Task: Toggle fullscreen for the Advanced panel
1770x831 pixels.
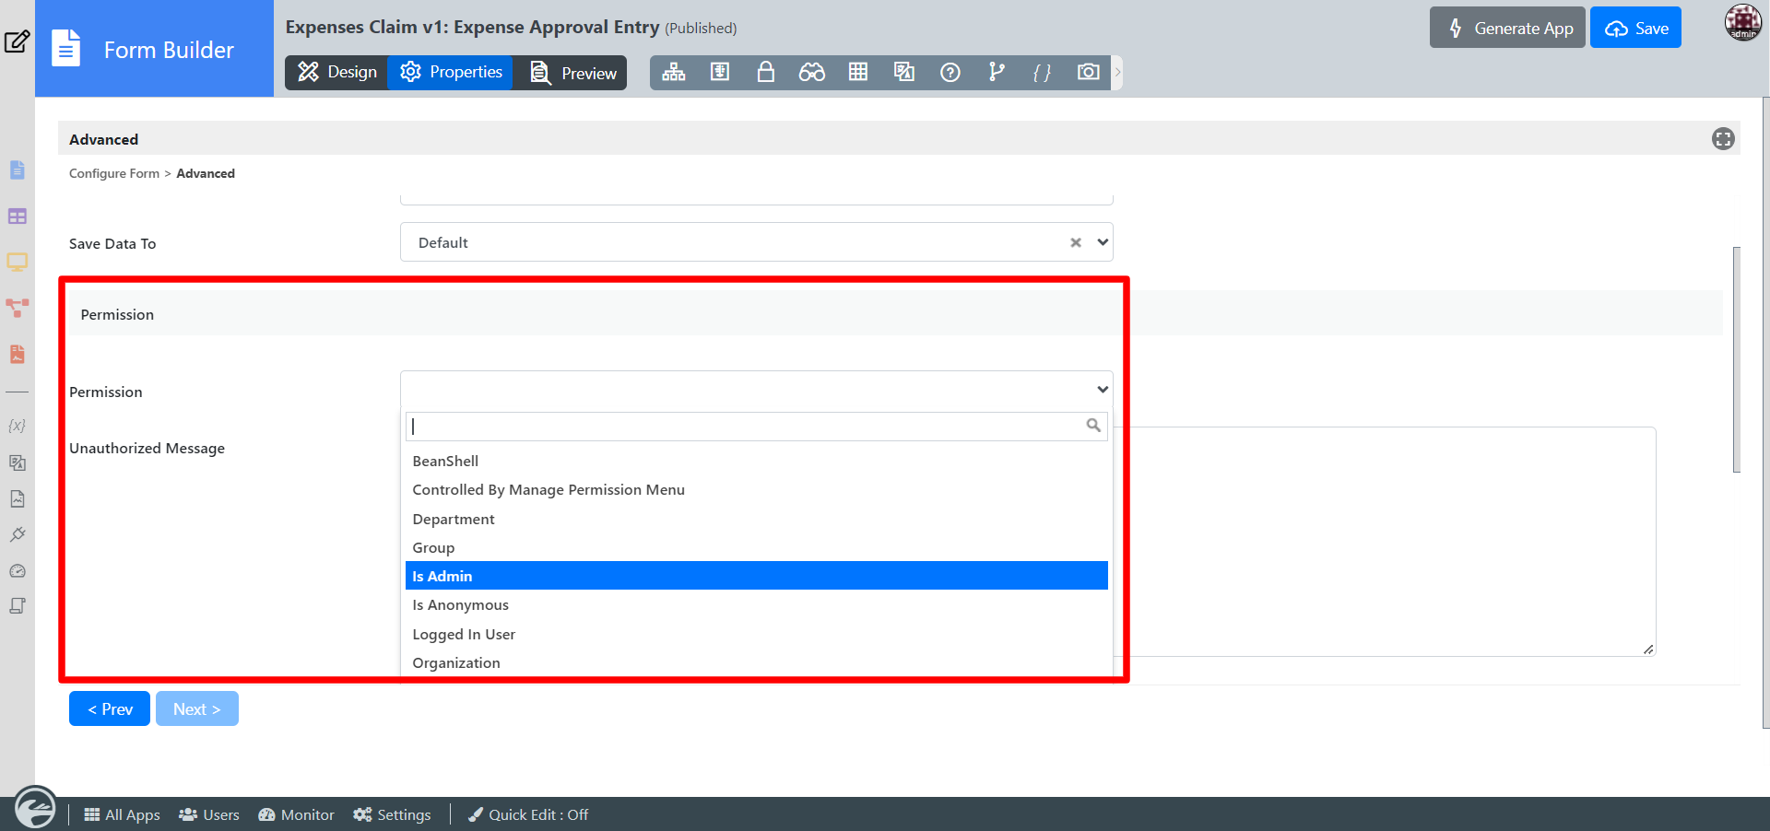Action: pyautogui.click(x=1723, y=139)
